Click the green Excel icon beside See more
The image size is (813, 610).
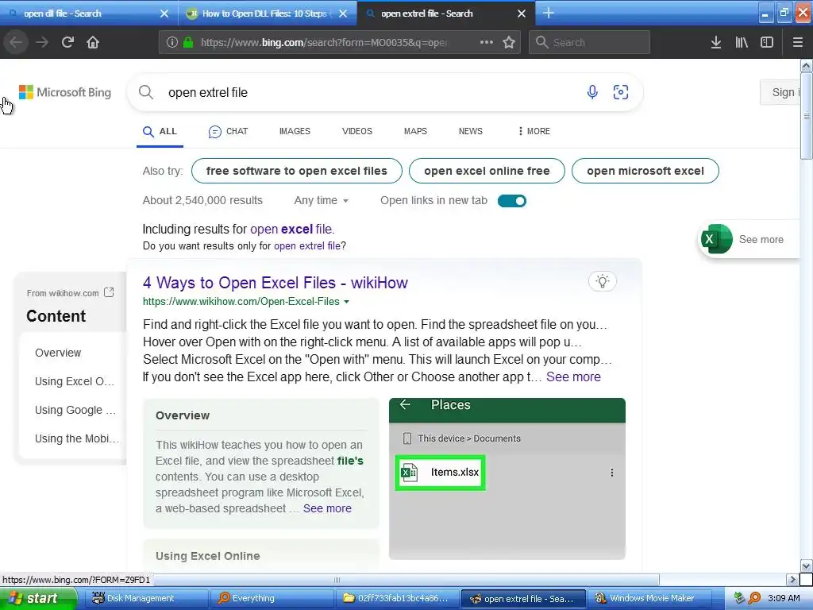pyautogui.click(x=715, y=239)
